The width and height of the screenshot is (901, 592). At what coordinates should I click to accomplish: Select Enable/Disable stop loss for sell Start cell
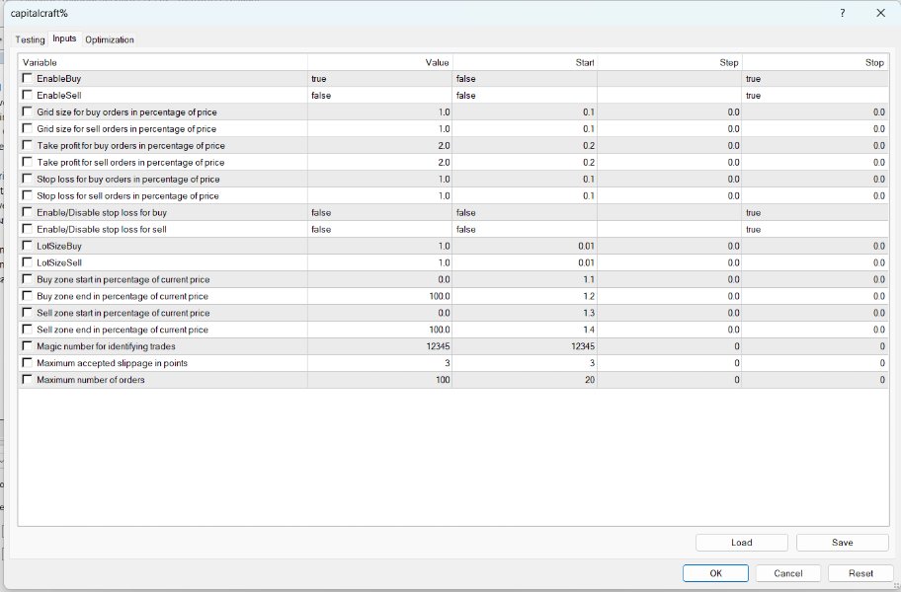point(525,229)
